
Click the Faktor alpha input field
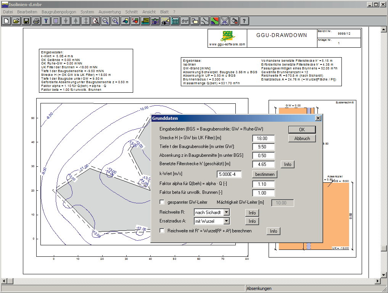click(x=263, y=184)
